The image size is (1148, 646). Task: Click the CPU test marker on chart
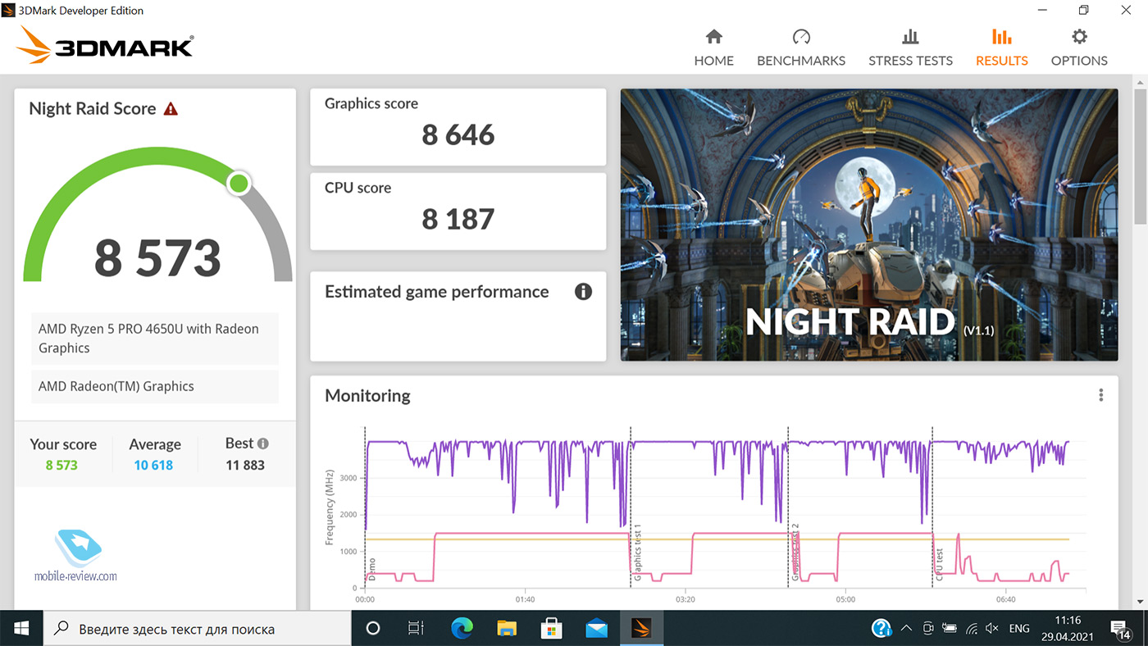pos(940,565)
